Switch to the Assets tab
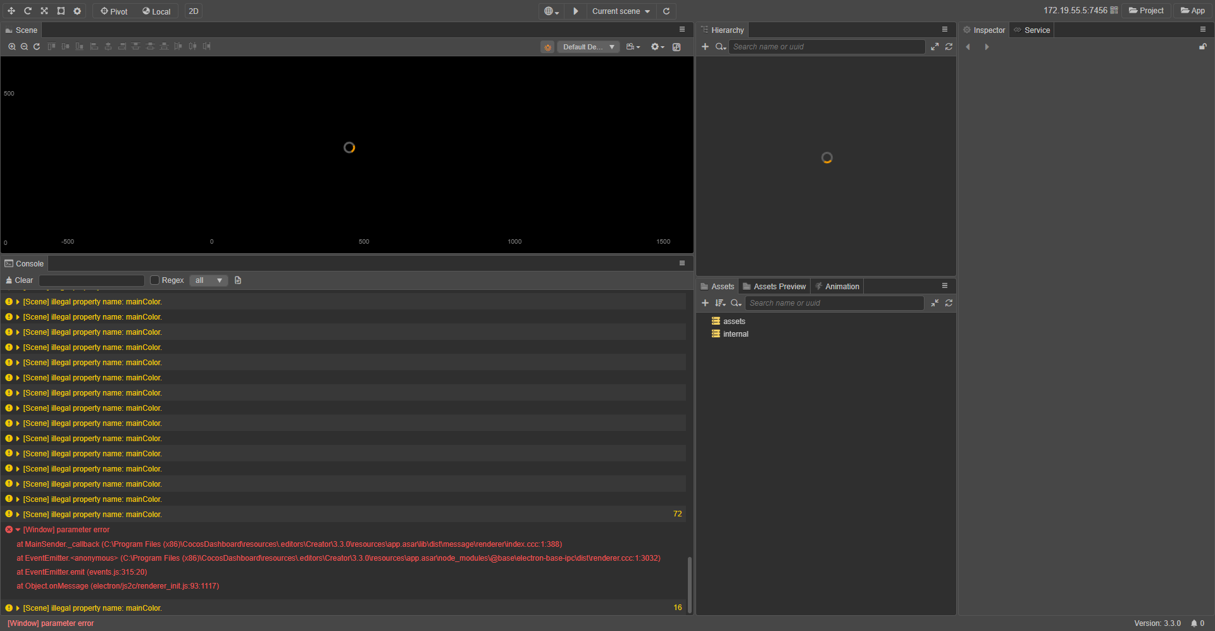The height and width of the screenshot is (631, 1215). [x=718, y=286]
